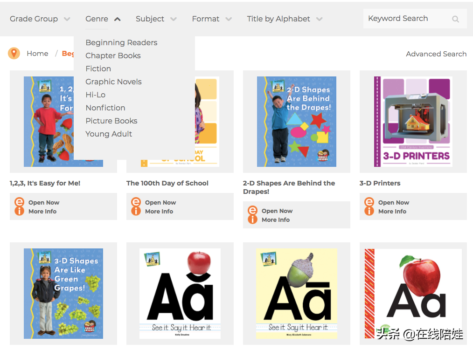Viewport: 473px width, 350px height.
Task: Go to Home breadcrumb link
Action: pos(37,53)
